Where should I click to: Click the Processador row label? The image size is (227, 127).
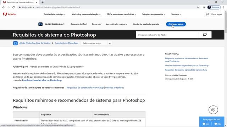(x=21, y=121)
